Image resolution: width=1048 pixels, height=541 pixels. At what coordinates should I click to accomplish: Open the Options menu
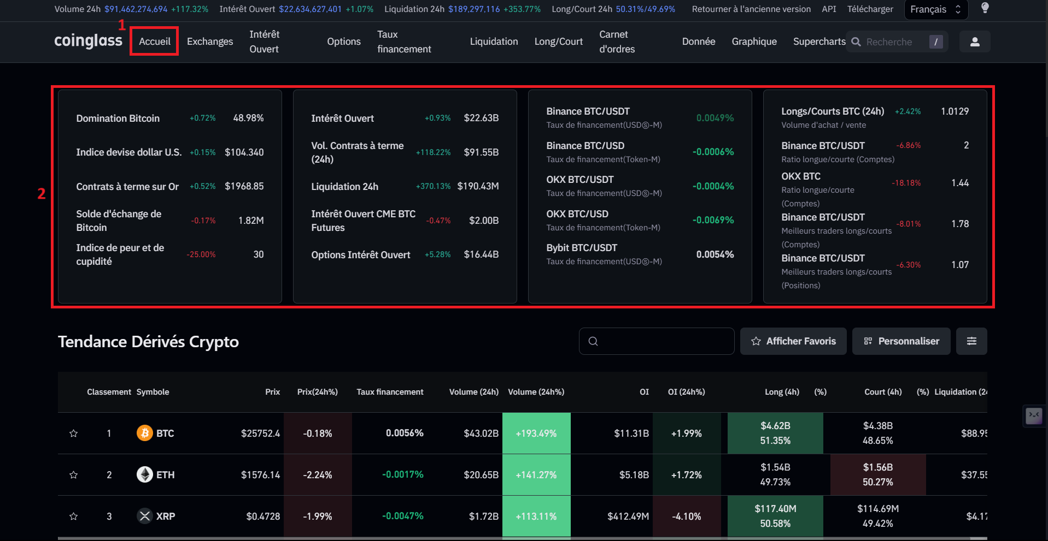[344, 41]
